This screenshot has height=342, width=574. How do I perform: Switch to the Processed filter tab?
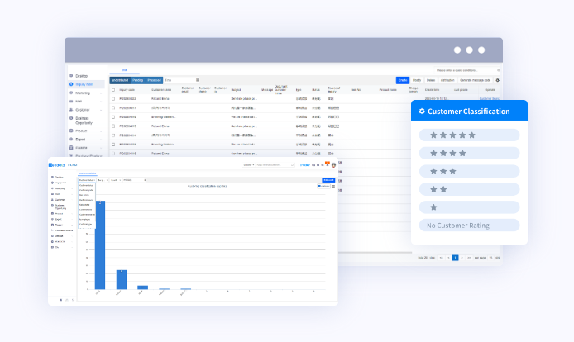(x=154, y=80)
